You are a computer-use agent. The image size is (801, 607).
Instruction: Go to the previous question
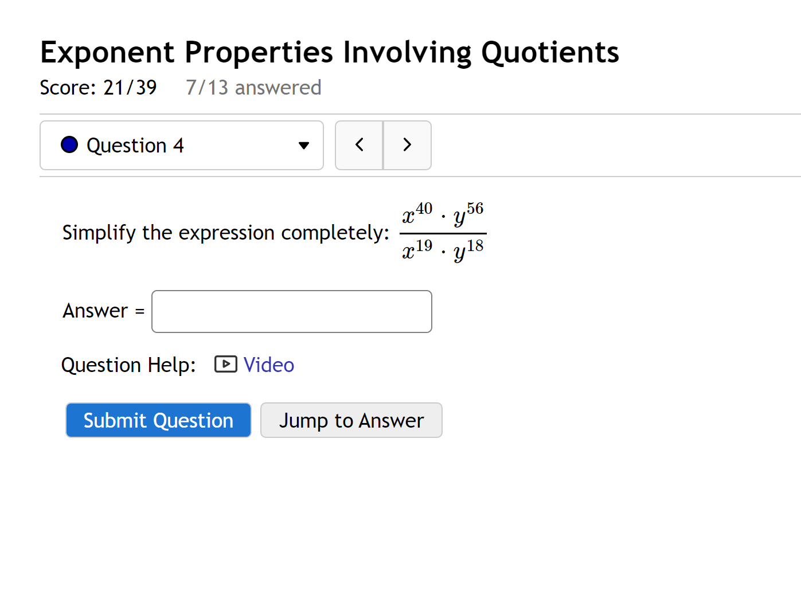click(360, 145)
